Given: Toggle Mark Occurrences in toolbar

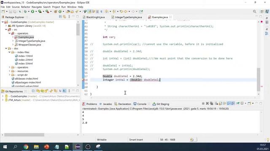Looking at the screenshot, I should coord(89,11).
